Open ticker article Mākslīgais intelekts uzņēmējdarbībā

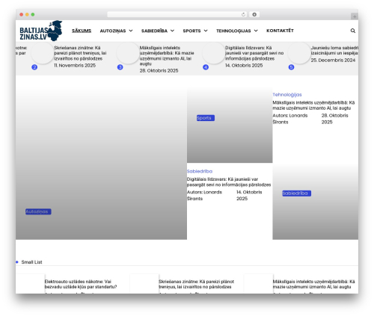[x=167, y=56]
